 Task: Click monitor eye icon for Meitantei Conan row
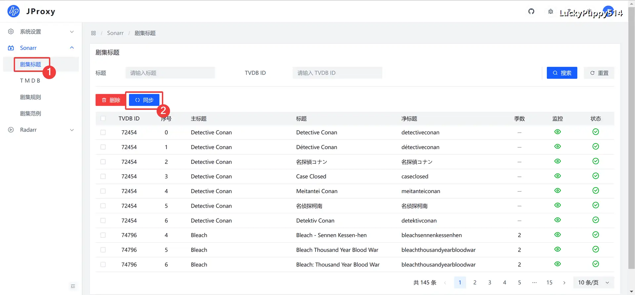[558, 190]
